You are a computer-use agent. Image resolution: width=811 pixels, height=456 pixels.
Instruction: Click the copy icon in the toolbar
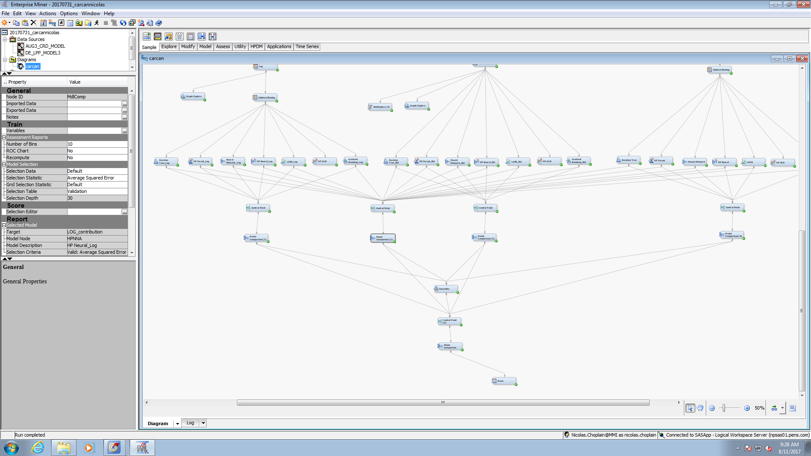[16, 23]
